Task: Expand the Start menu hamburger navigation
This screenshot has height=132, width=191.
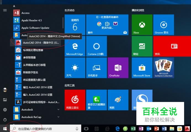Action: point(5,10)
